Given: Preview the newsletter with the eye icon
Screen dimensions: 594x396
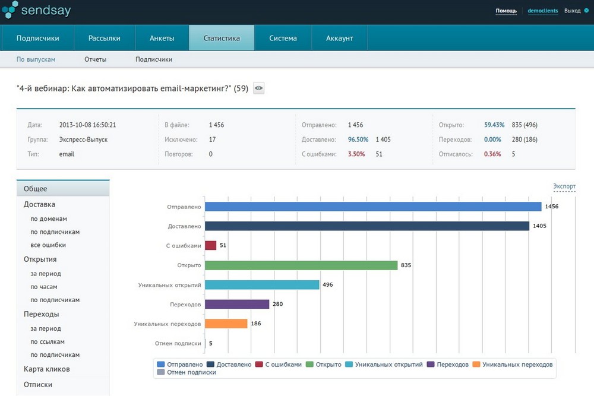Looking at the screenshot, I should (x=259, y=88).
